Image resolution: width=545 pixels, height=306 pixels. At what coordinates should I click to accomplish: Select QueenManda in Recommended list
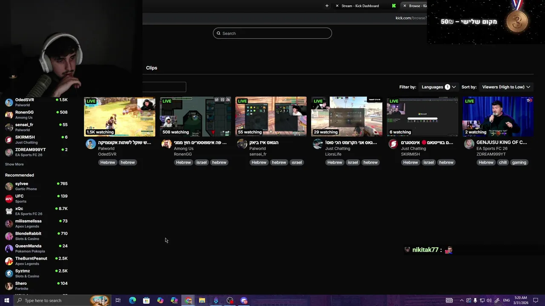tap(36, 248)
